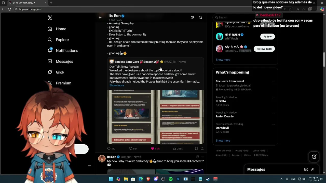Follow back the Afy account

tap(264, 49)
